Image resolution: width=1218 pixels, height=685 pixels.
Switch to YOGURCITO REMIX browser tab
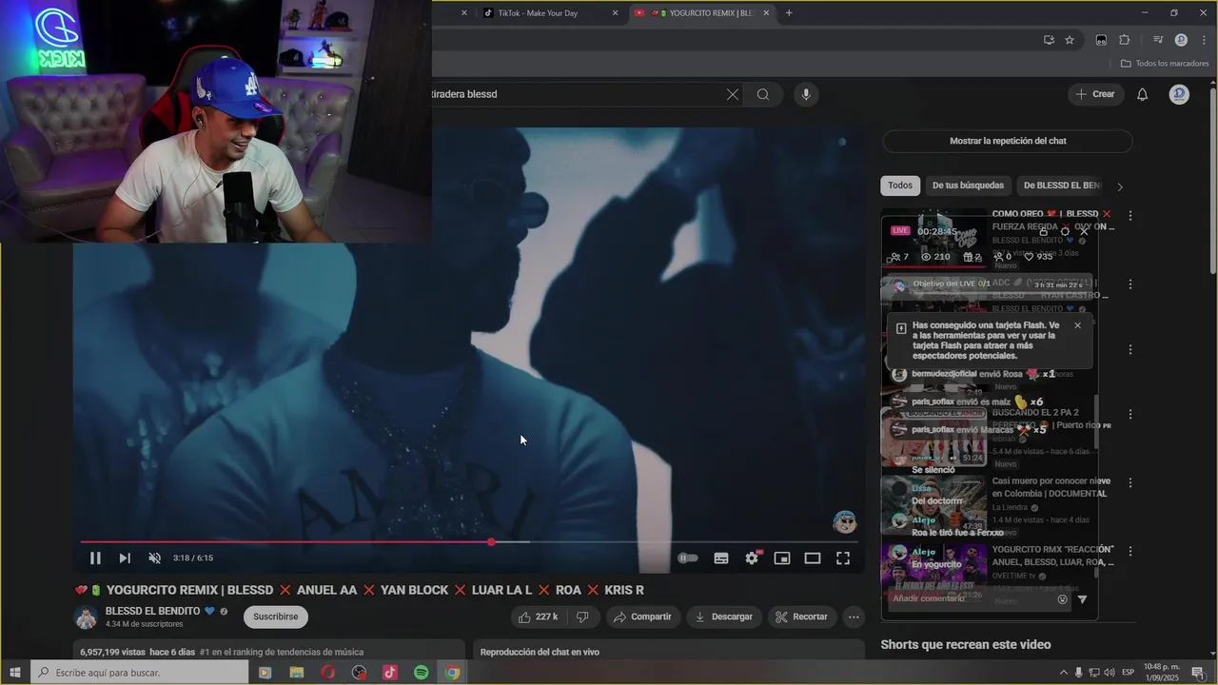702,13
